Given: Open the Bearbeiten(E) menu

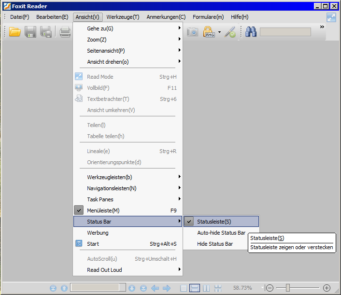Looking at the screenshot, I should (52, 17).
